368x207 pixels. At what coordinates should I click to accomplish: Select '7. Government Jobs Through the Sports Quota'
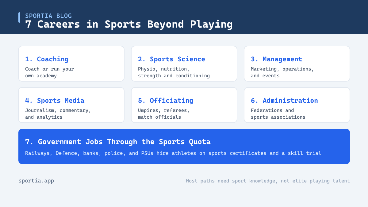coord(118,142)
